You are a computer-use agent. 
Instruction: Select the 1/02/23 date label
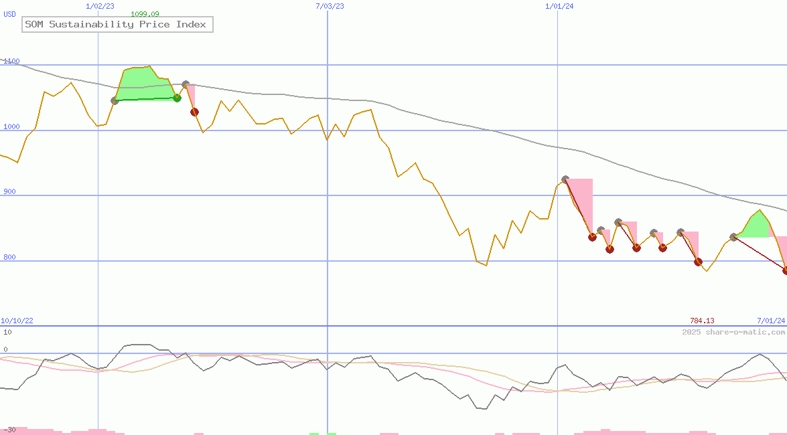click(x=100, y=6)
